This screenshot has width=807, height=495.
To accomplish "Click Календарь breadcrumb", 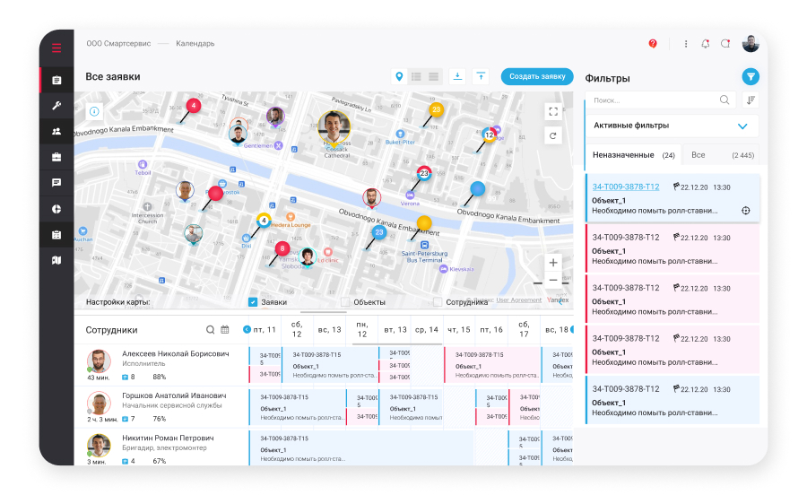I will (x=195, y=44).
